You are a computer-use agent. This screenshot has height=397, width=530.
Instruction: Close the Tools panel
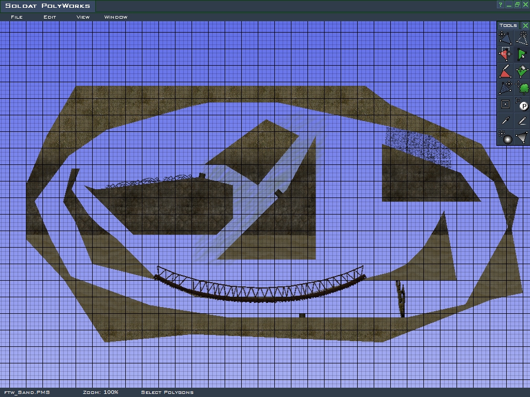click(525, 25)
